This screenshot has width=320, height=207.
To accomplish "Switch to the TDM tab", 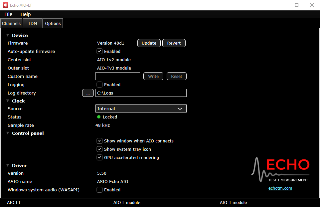I will point(33,24).
